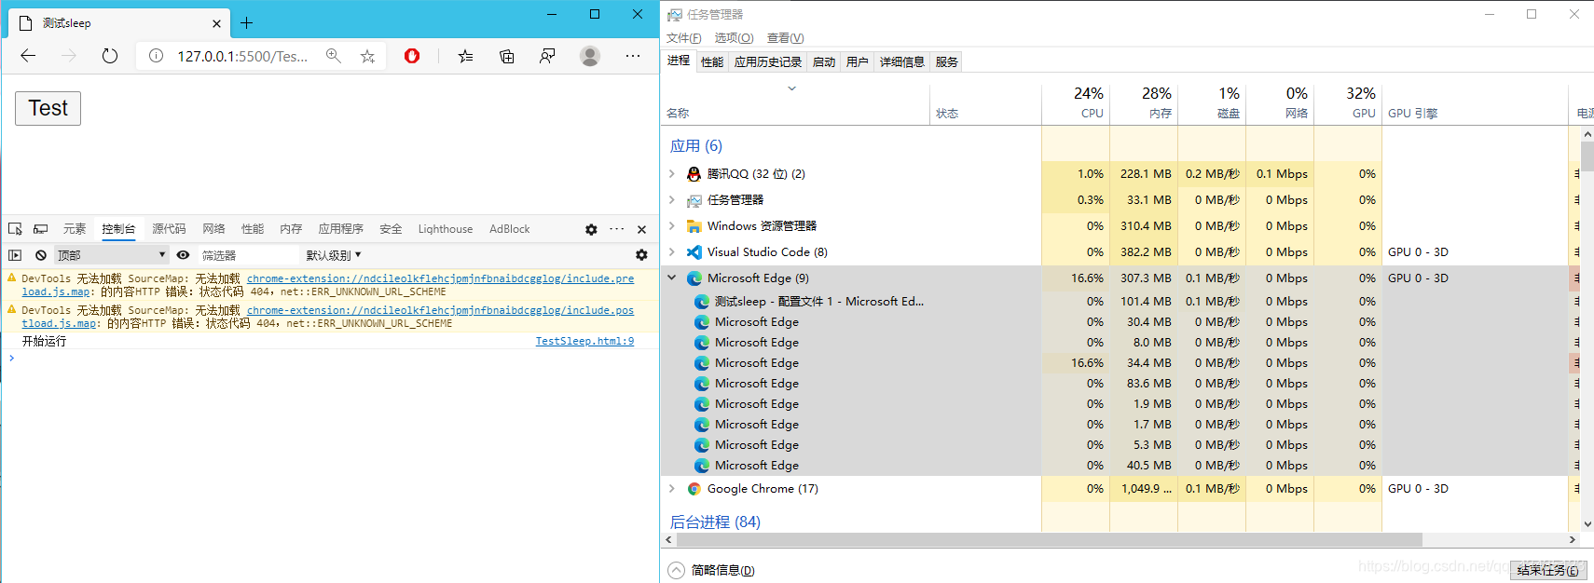Collapse the Microsoft Edge (9) group
This screenshot has height=583, width=1594.
pos(671,278)
